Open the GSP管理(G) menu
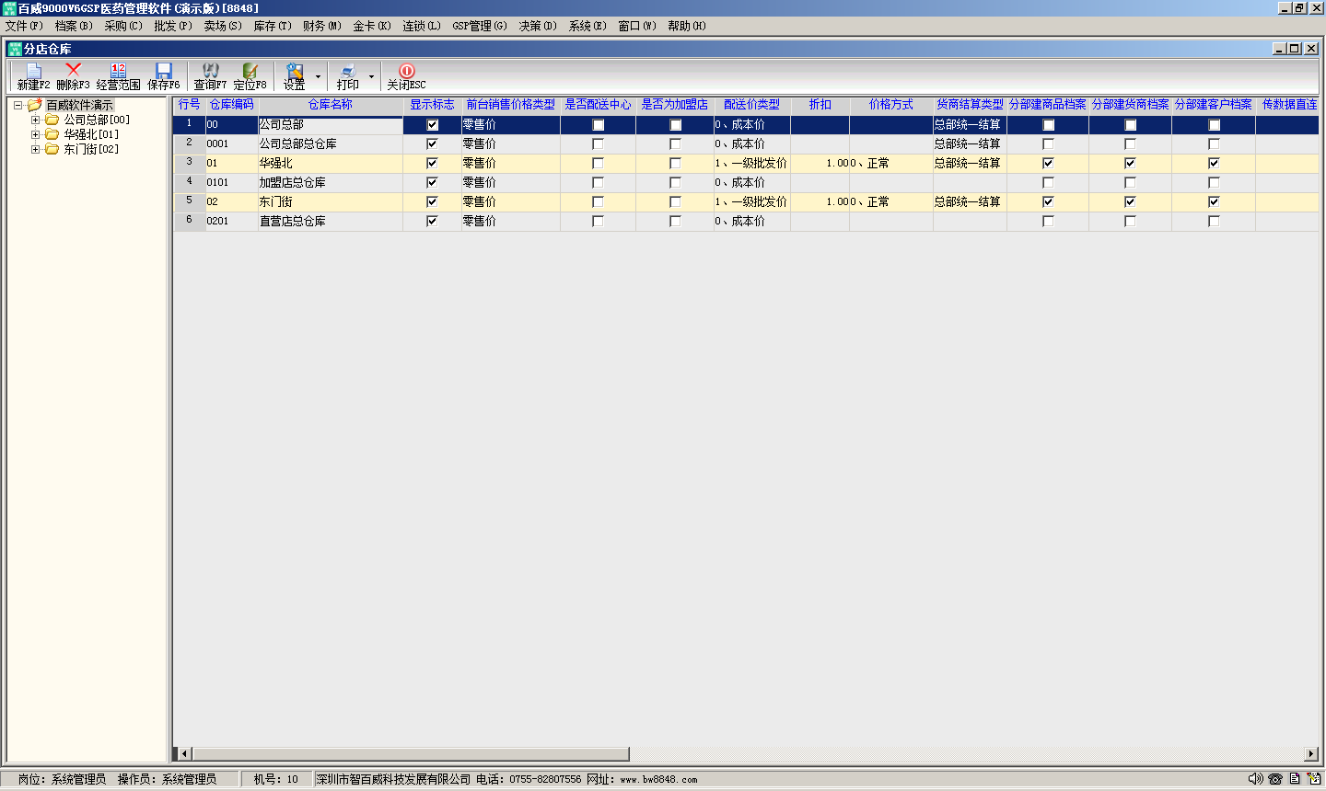 click(x=479, y=26)
